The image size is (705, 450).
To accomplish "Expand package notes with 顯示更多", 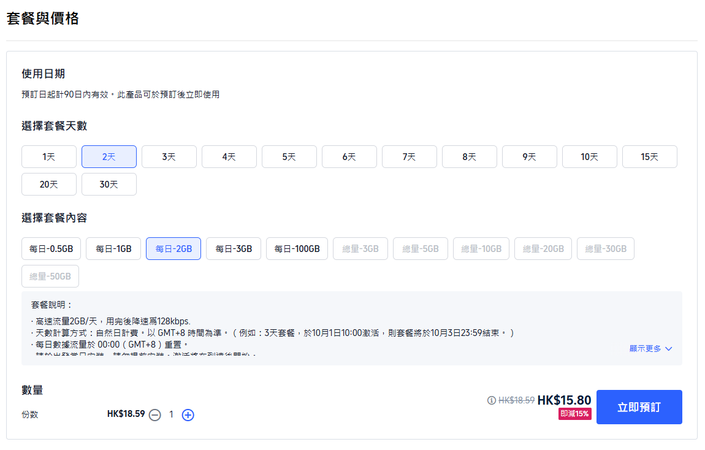I will click(x=650, y=349).
